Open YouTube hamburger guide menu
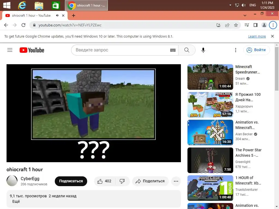This screenshot has width=279, height=209. 10,50
